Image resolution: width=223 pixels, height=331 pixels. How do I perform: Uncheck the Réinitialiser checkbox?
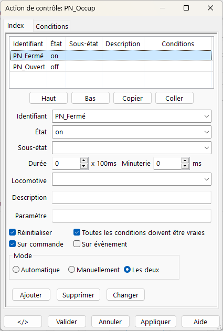click(x=12, y=232)
